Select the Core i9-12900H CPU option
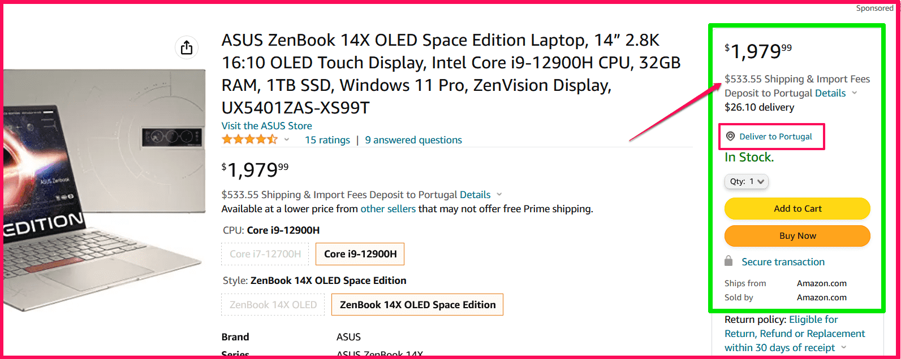Image resolution: width=901 pixels, height=359 pixels. click(360, 253)
